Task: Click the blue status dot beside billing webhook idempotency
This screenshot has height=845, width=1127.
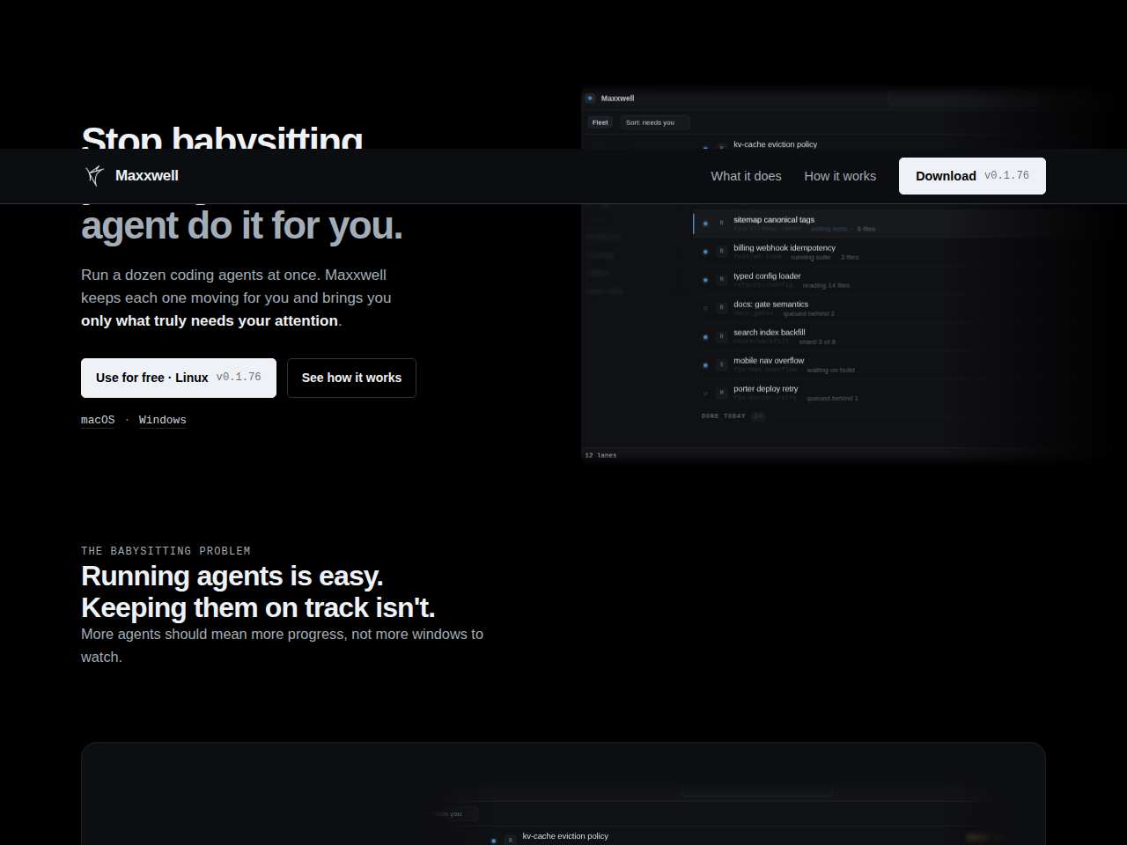Action: click(x=705, y=252)
